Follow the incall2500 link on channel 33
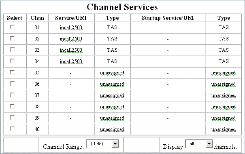The image size is (245, 154). tap(71, 50)
